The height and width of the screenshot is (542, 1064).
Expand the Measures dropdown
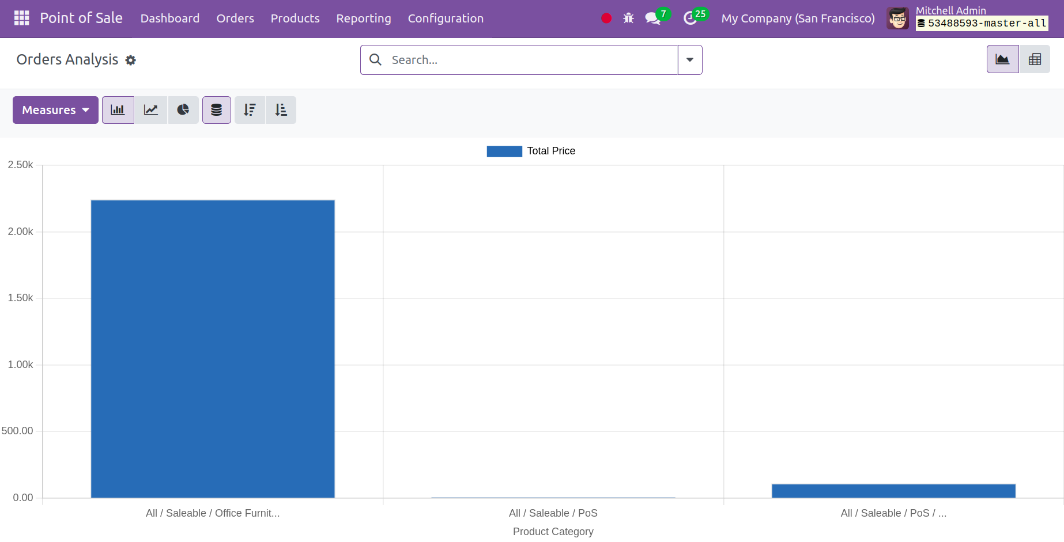pos(55,110)
